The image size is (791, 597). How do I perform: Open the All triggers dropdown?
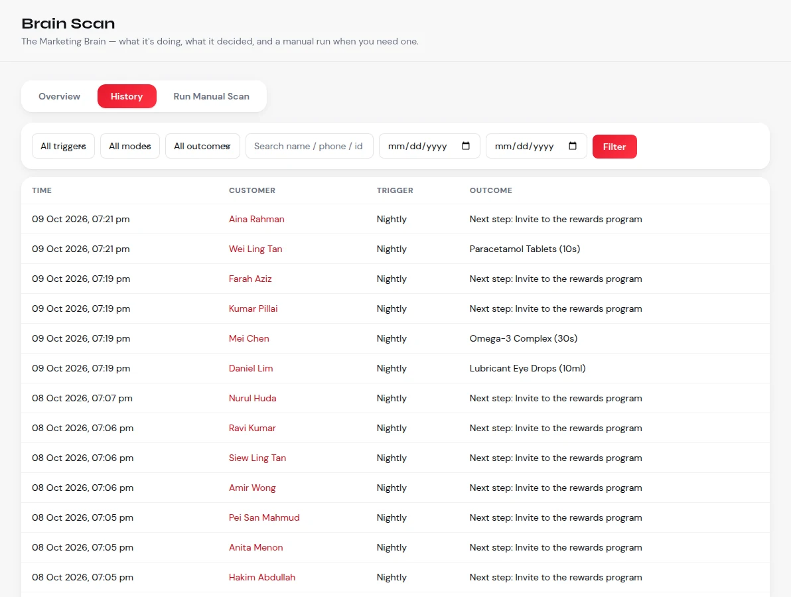tap(63, 146)
